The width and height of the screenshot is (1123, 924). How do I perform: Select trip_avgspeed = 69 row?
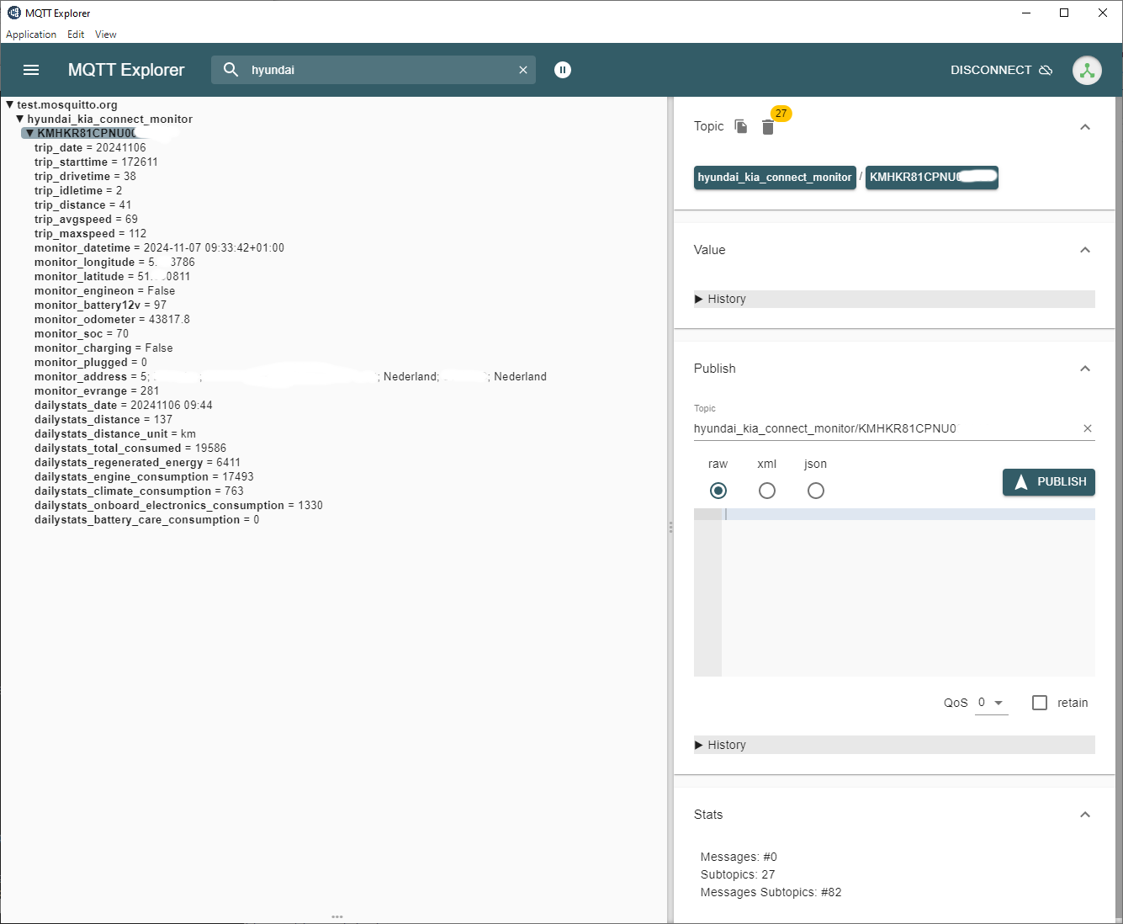click(x=86, y=220)
